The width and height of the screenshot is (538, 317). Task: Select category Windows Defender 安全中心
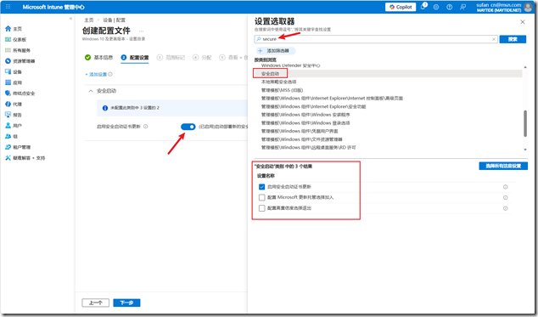tap(290, 65)
